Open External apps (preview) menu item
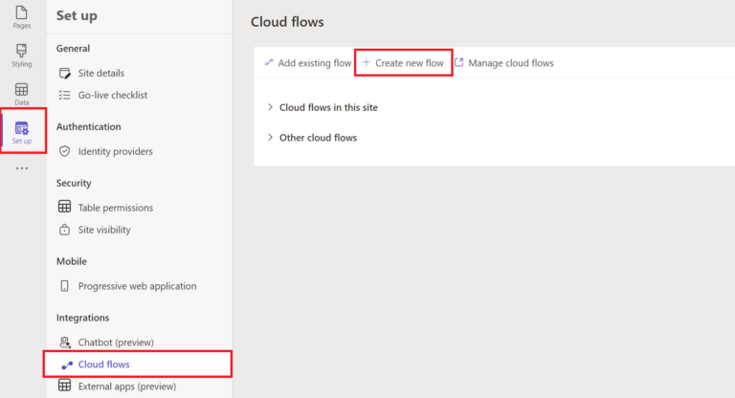 tap(126, 387)
